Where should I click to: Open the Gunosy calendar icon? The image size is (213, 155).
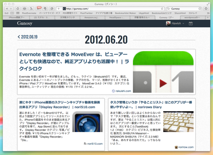pyautogui.click(x=190, y=23)
